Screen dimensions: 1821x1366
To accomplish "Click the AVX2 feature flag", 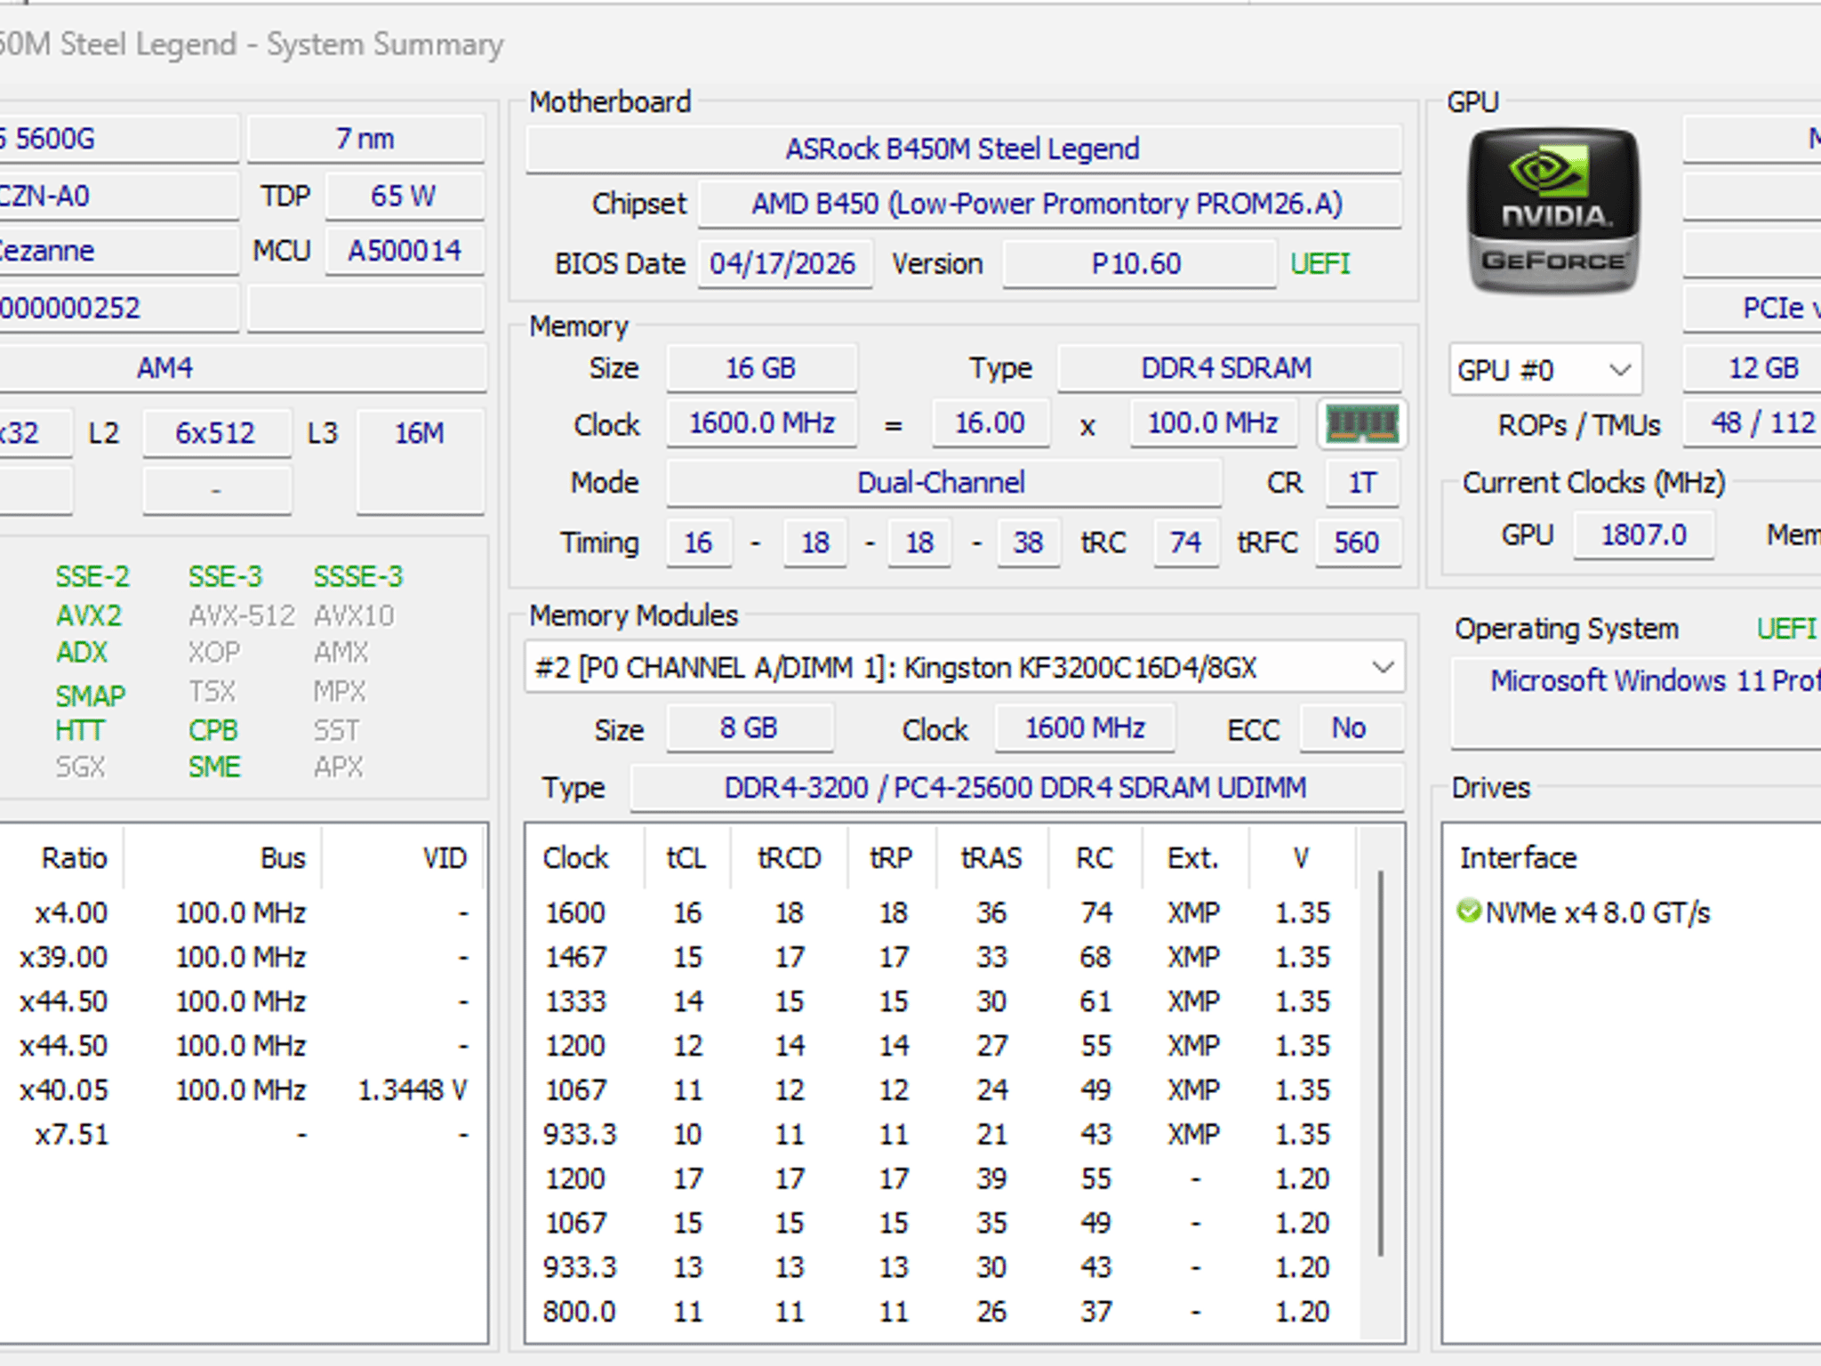I will (89, 615).
